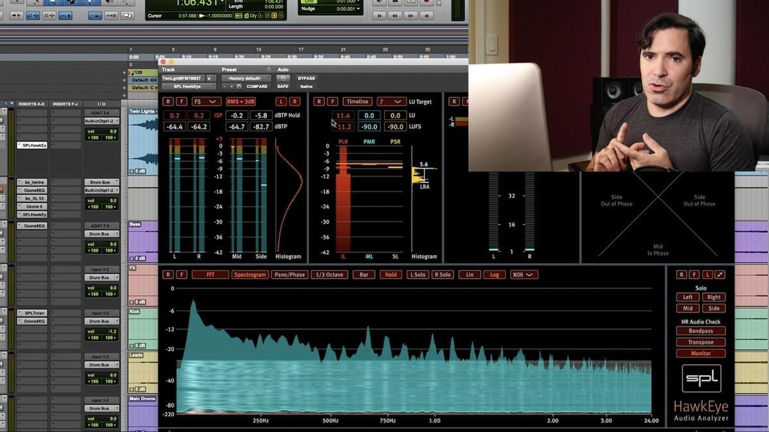The width and height of the screenshot is (769, 432).
Task: Click the R reset icon above the FS meters
Action: 168,101
